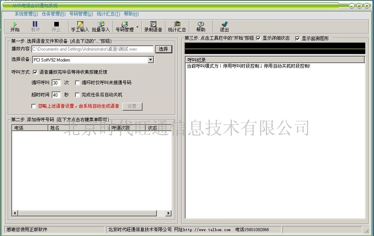Toggle 显示详细状态 checkbox
Viewport: 374px width, 236px height.
tap(258, 39)
